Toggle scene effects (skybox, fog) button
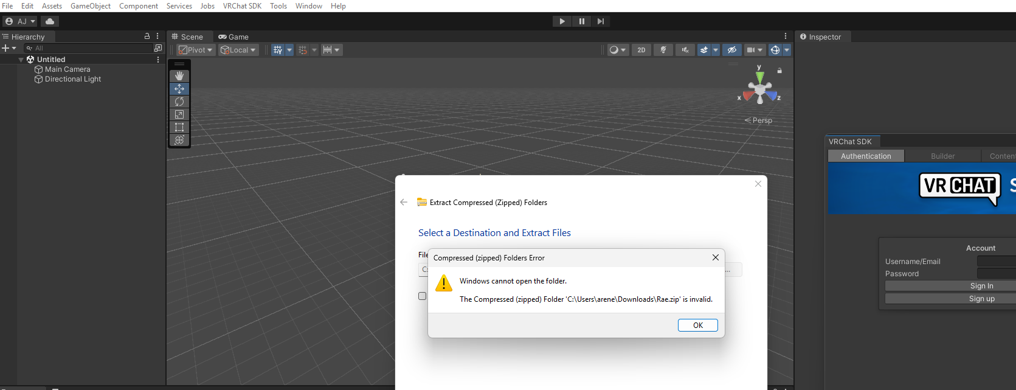The image size is (1016, 390). click(704, 50)
